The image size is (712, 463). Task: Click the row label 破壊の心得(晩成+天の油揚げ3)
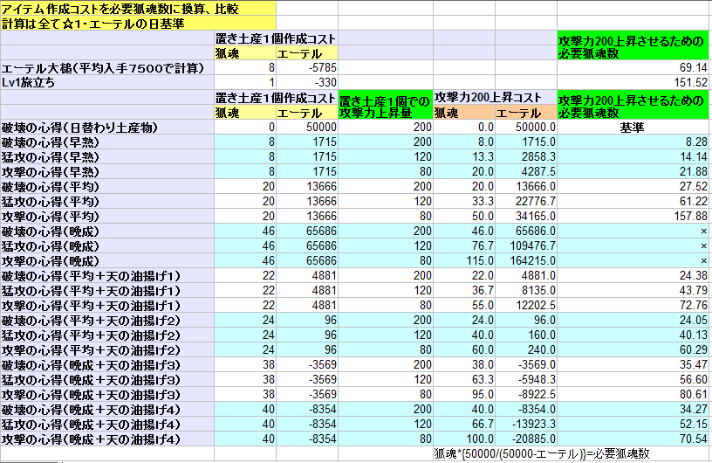[x=107, y=365]
